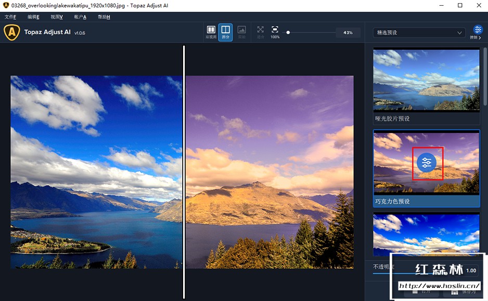The image size is (488, 301).
Task: Open the 帐户 (Account) menu
Action: point(80,17)
